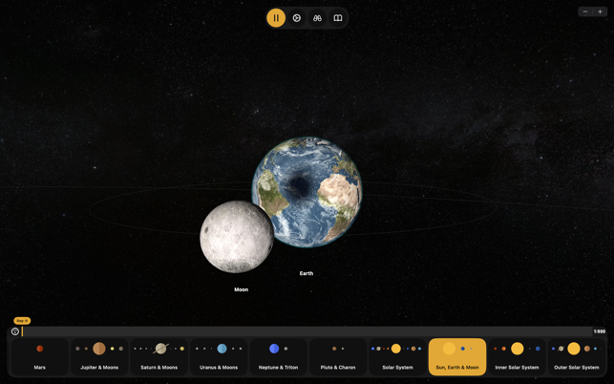
Task: Select the Neptune & Triton scene
Action: 278,357
